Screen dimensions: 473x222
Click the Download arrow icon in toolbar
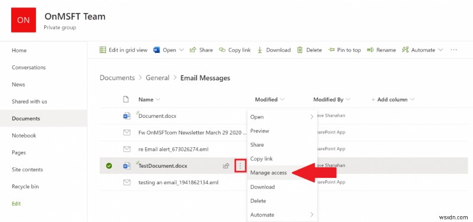point(260,50)
